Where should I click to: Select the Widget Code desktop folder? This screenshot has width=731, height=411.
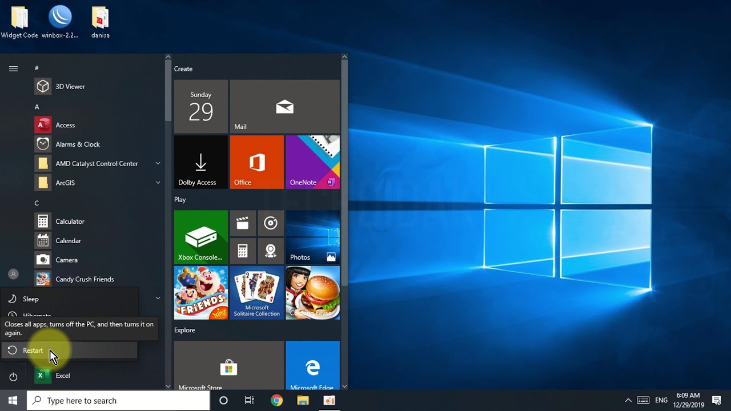pyautogui.click(x=19, y=23)
